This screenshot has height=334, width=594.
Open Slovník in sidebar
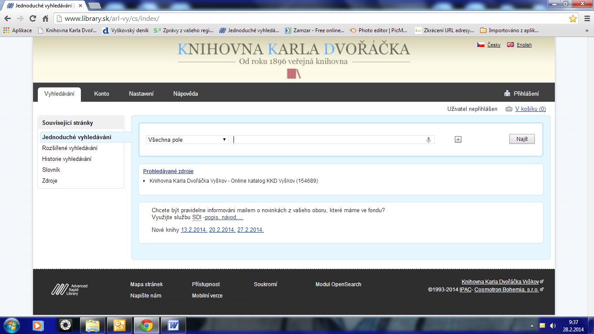coord(51,170)
